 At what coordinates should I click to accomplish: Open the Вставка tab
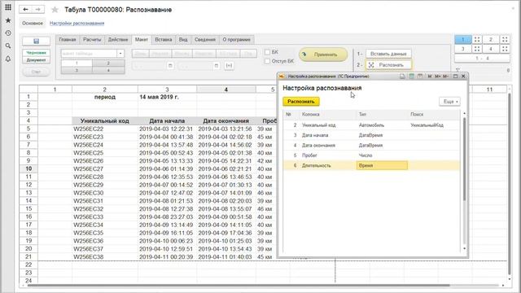pos(164,40)
